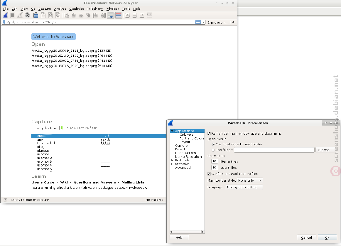Toggle Confirm unsaved capture files checkbox
Screen dimensions: 341x246
pos(209,174)
